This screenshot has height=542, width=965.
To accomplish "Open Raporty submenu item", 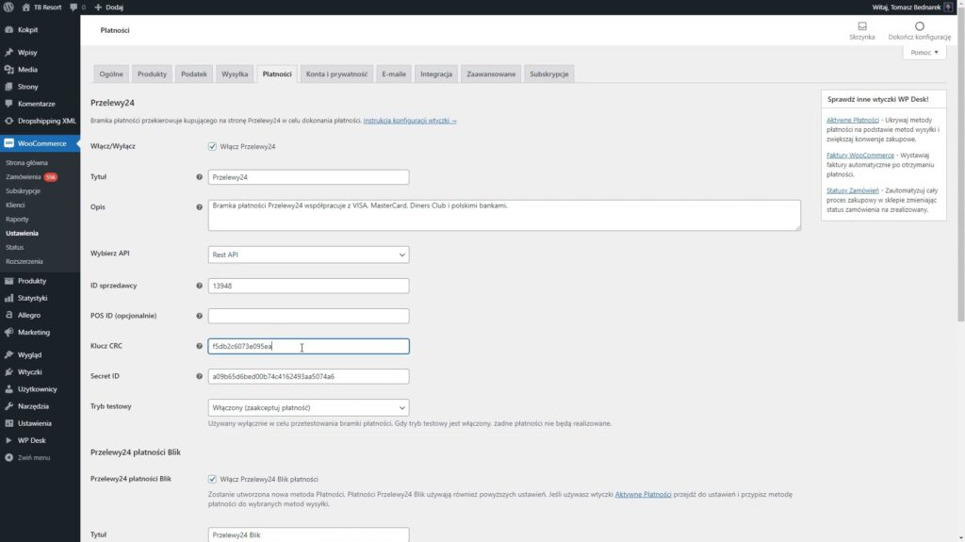I will 17,220.
